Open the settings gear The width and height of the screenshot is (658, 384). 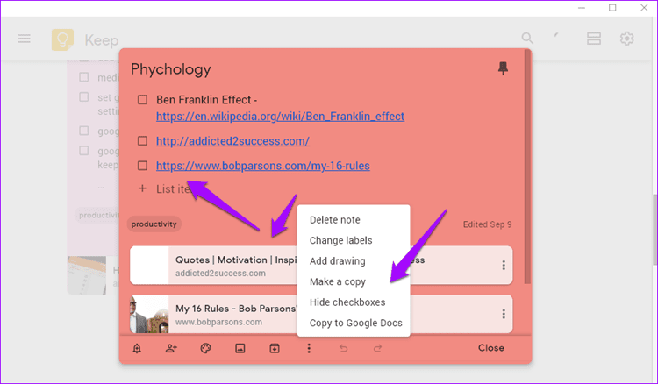coord(627,39)
